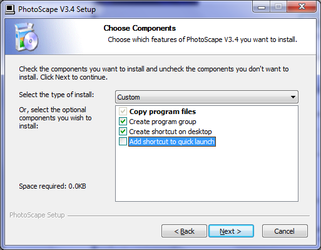Enable Add shortcut to quick launch checkbox
The height and width of the screenshot is (250, 321).
click(123, 142)
